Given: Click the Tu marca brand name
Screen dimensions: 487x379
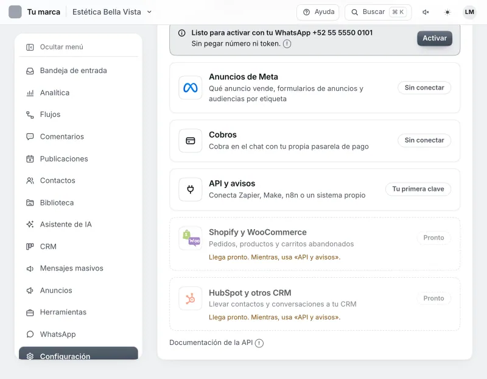Looking at the screenshot, I should [x=43, y=12].
